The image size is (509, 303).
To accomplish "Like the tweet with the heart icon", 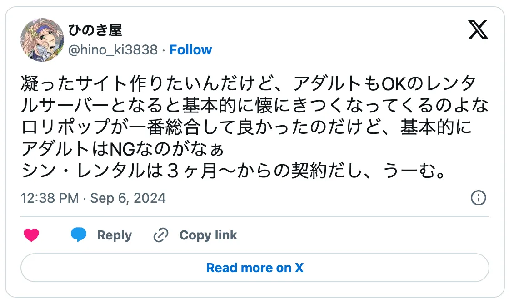I will tap(31, 235).
